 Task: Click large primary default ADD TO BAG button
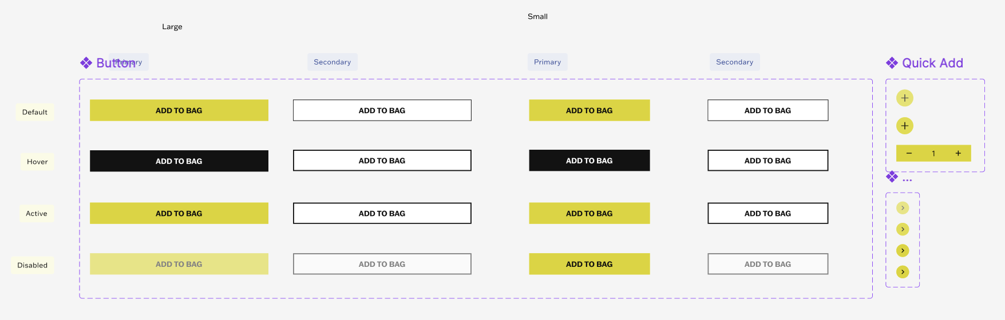(x=179, y=110)
